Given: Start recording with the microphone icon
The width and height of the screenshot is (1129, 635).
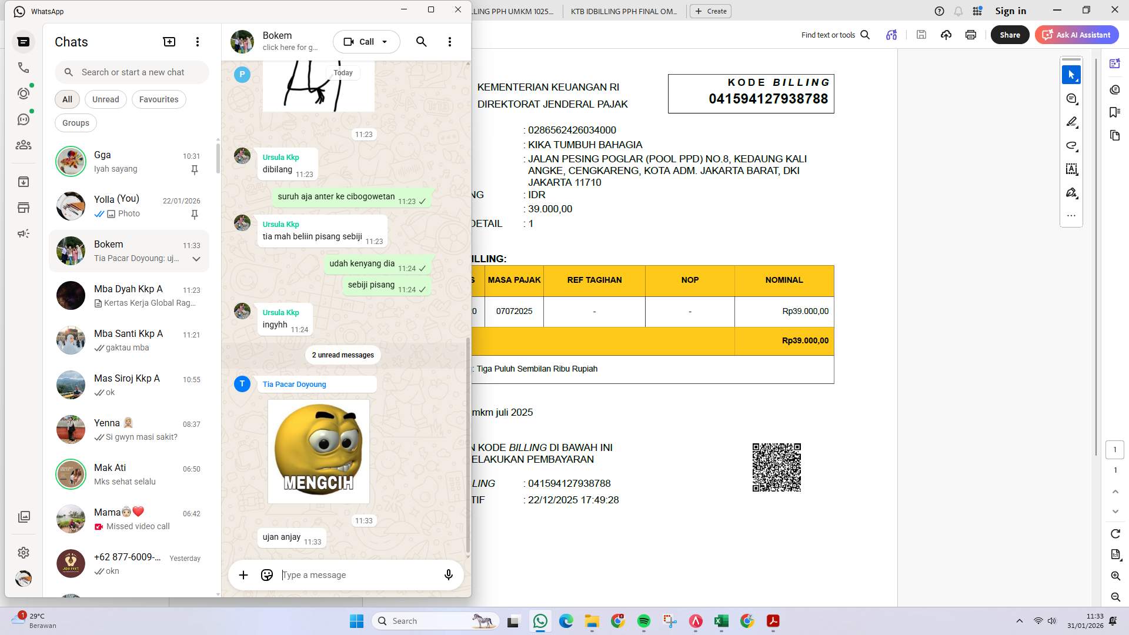Looking at the screenshot, I should click(448, 574).
